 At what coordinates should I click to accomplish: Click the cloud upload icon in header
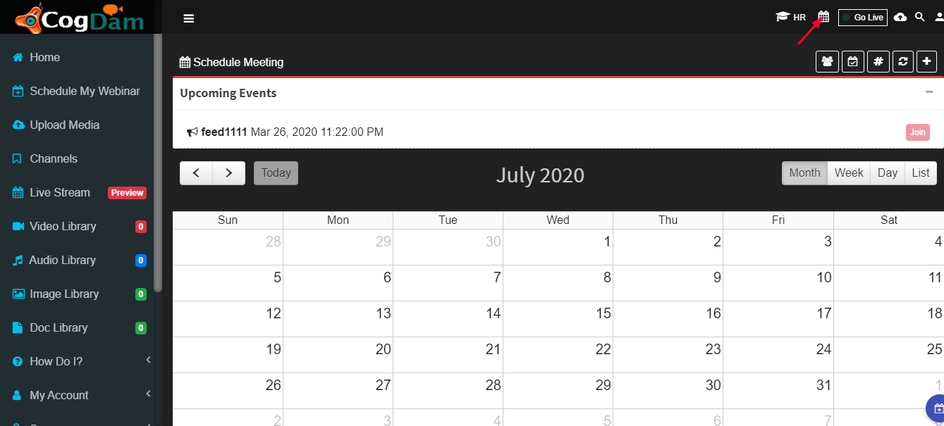pyautogui.click(x=900, y=17)
